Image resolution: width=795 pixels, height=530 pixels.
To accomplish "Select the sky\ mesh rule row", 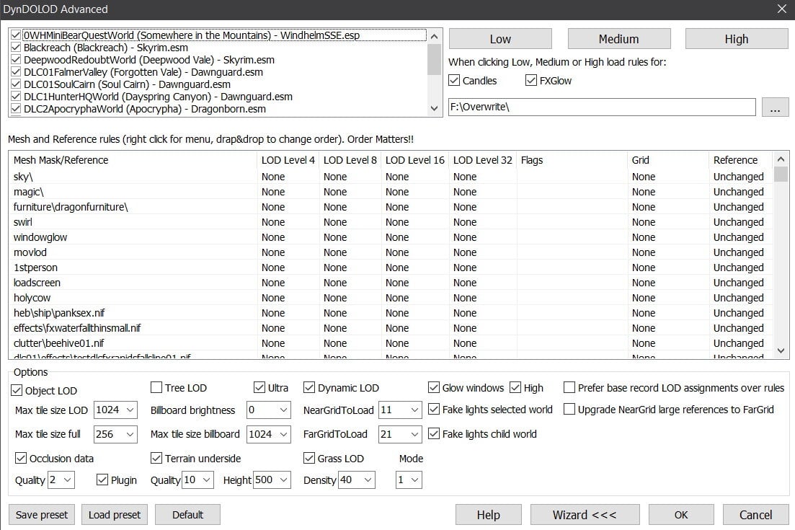I will (x=391, y=177).
